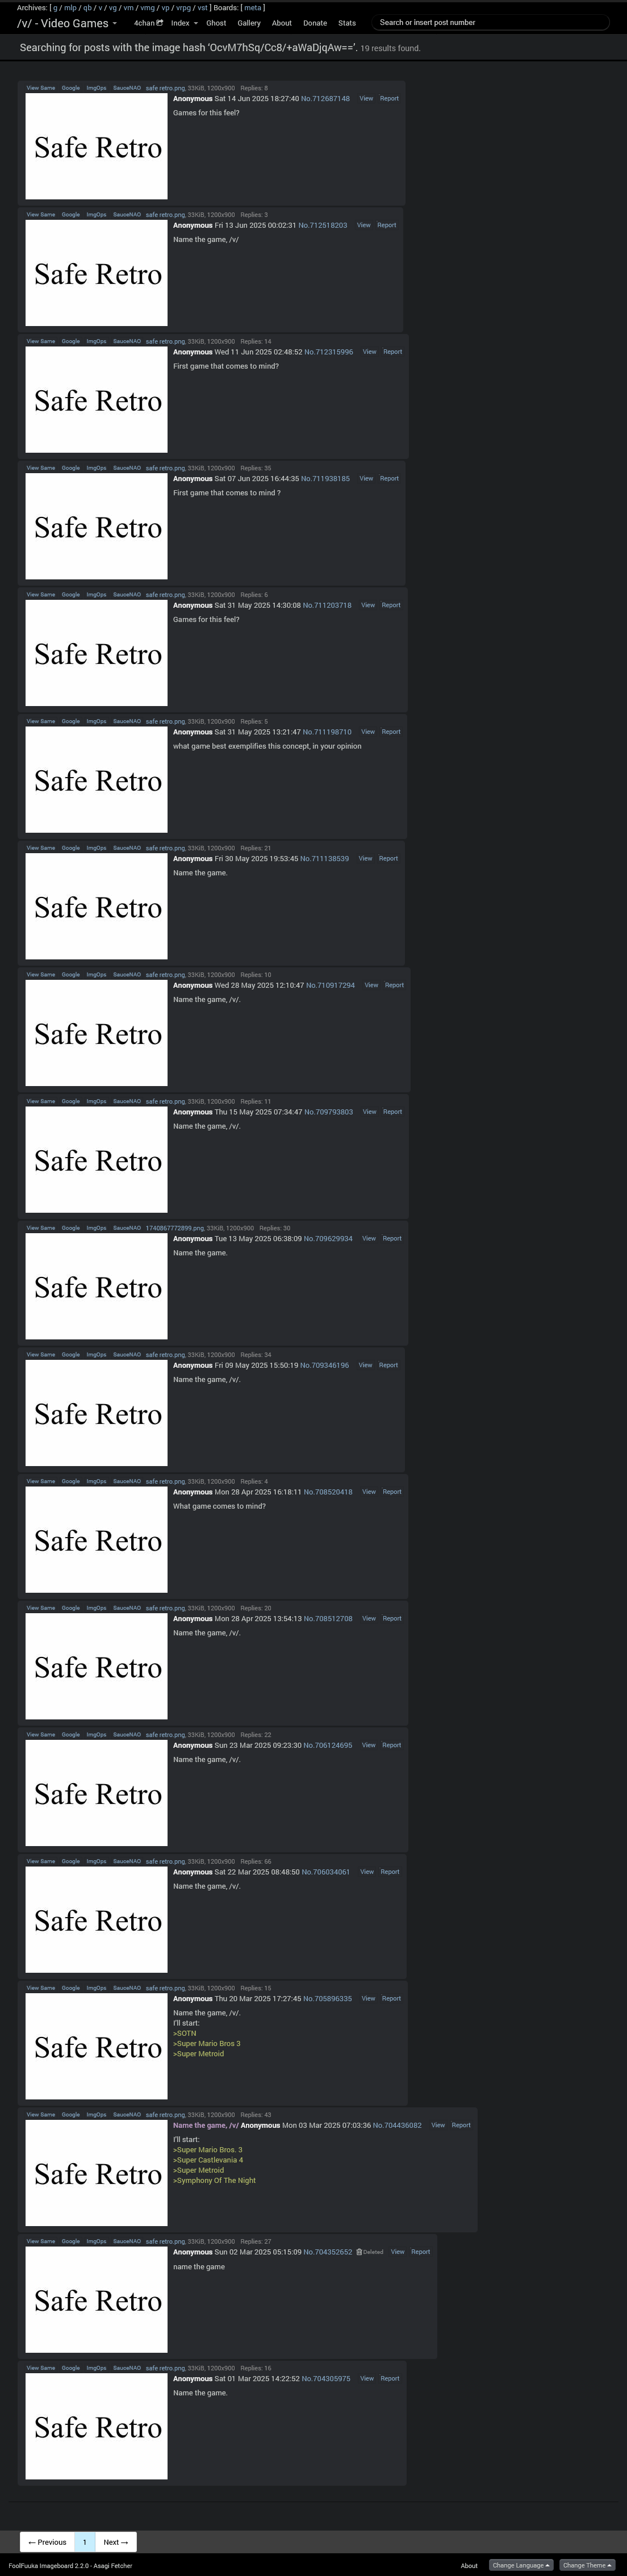
Task: Focus the post number search field
Action: coord(490,22)
